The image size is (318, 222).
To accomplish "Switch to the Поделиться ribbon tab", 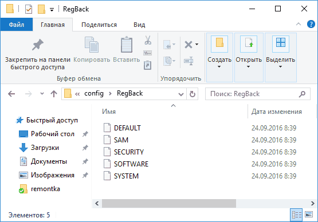I will 99,25.
